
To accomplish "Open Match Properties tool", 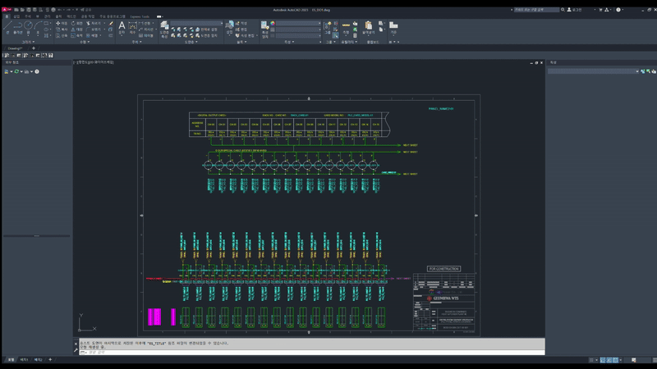I will [264, 30].
